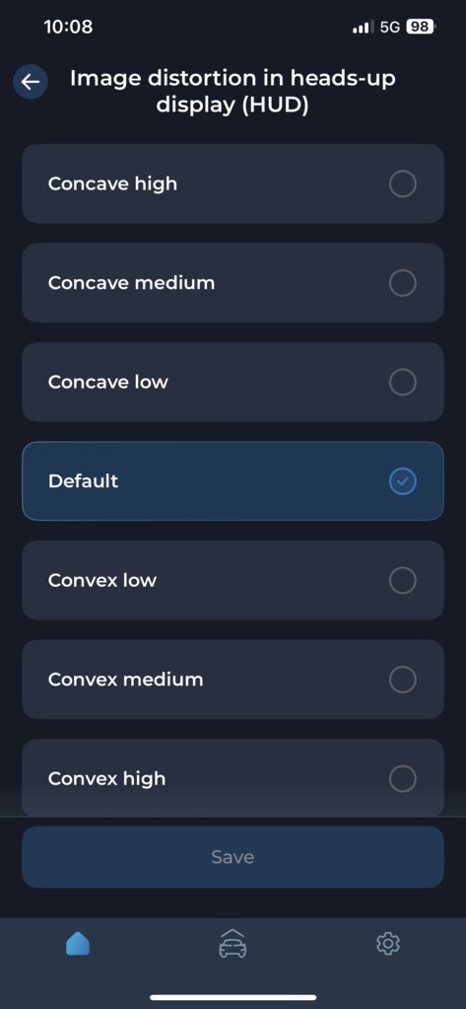
Task: Open the car garage tab icon
Action: click(233, 943)
